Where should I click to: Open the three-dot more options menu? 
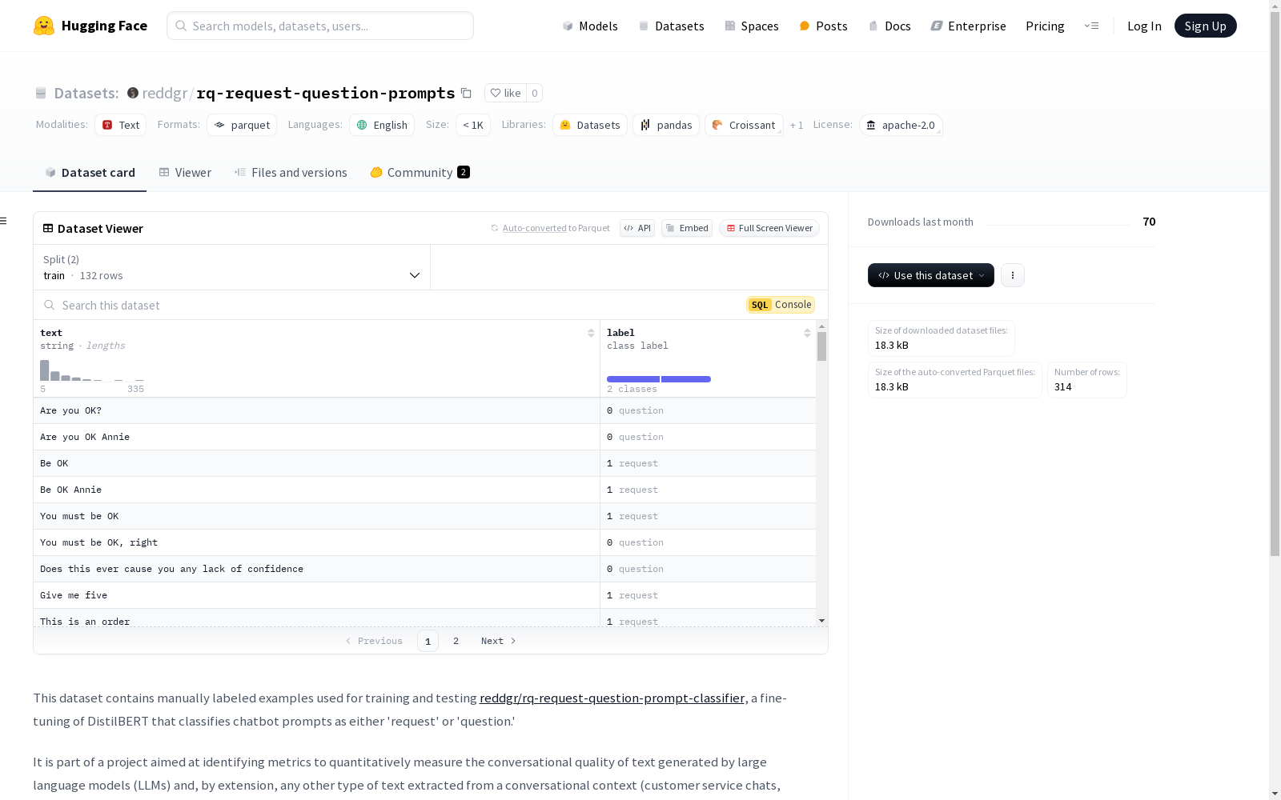tap(1013, 275)
